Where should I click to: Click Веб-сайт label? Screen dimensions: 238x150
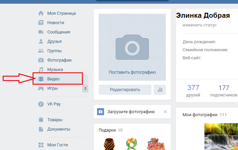[x=192, y=58]
